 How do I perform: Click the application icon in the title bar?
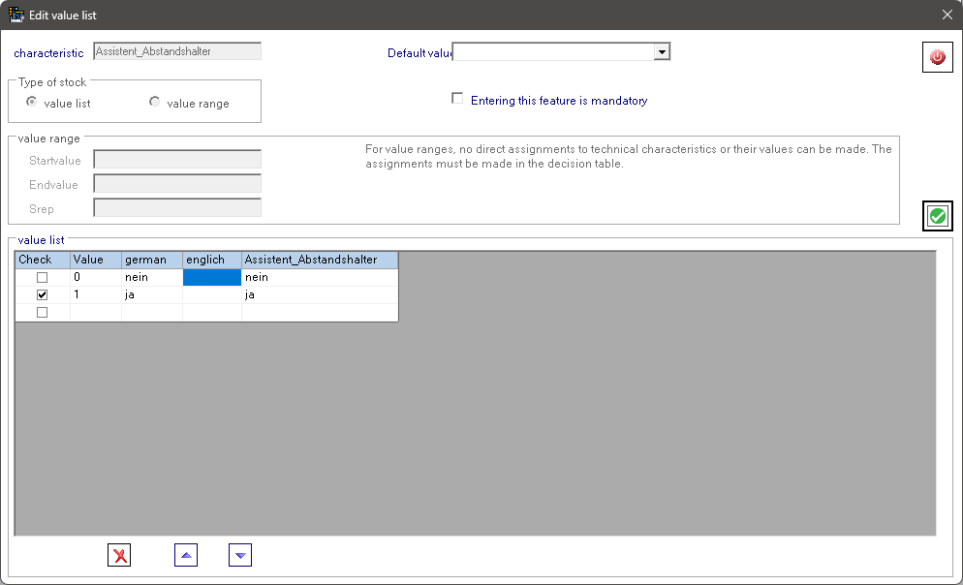(14, 15)
